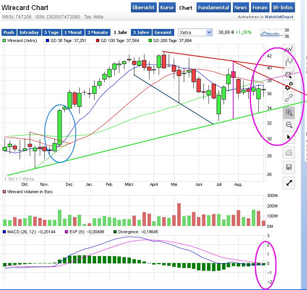Image resolution: width=307 pixels, height=290 pixels.
Task: Select the Gesamt range
Action: pos(163,32)
